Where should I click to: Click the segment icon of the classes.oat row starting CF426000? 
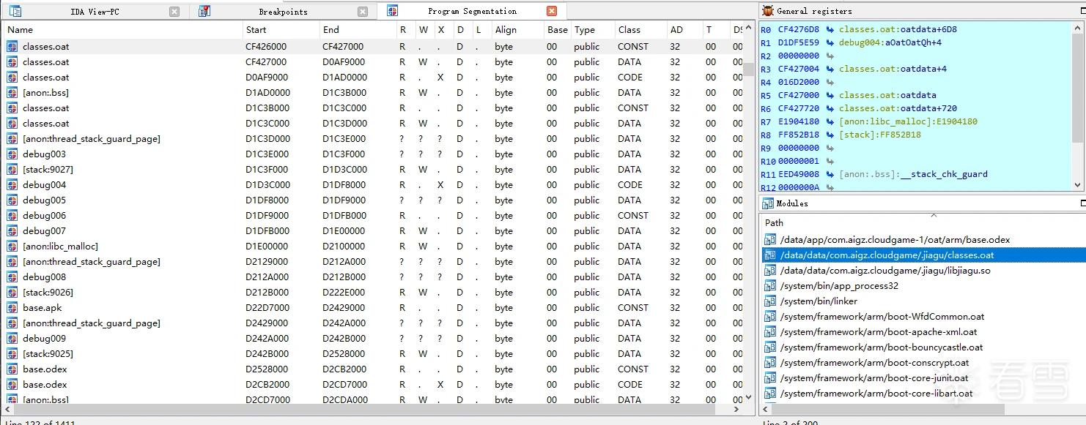pos(12,46)
